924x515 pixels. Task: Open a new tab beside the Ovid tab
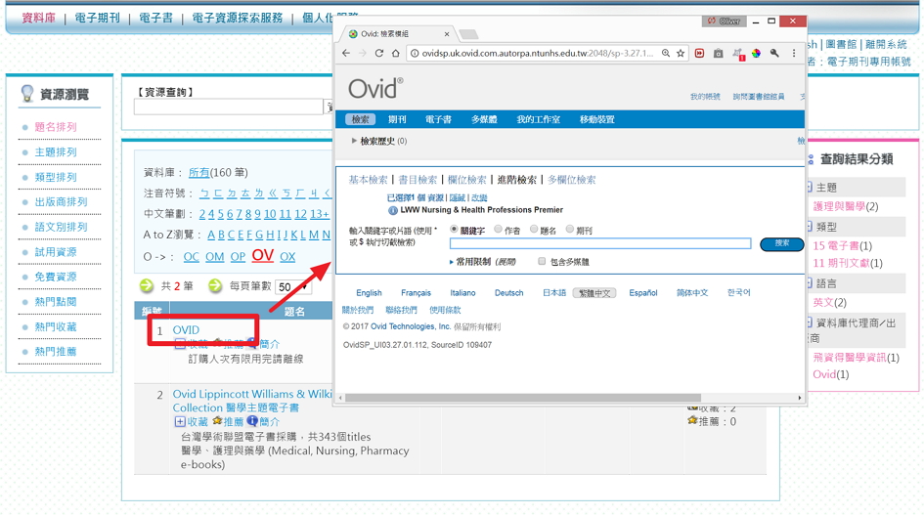coord(469,34)
